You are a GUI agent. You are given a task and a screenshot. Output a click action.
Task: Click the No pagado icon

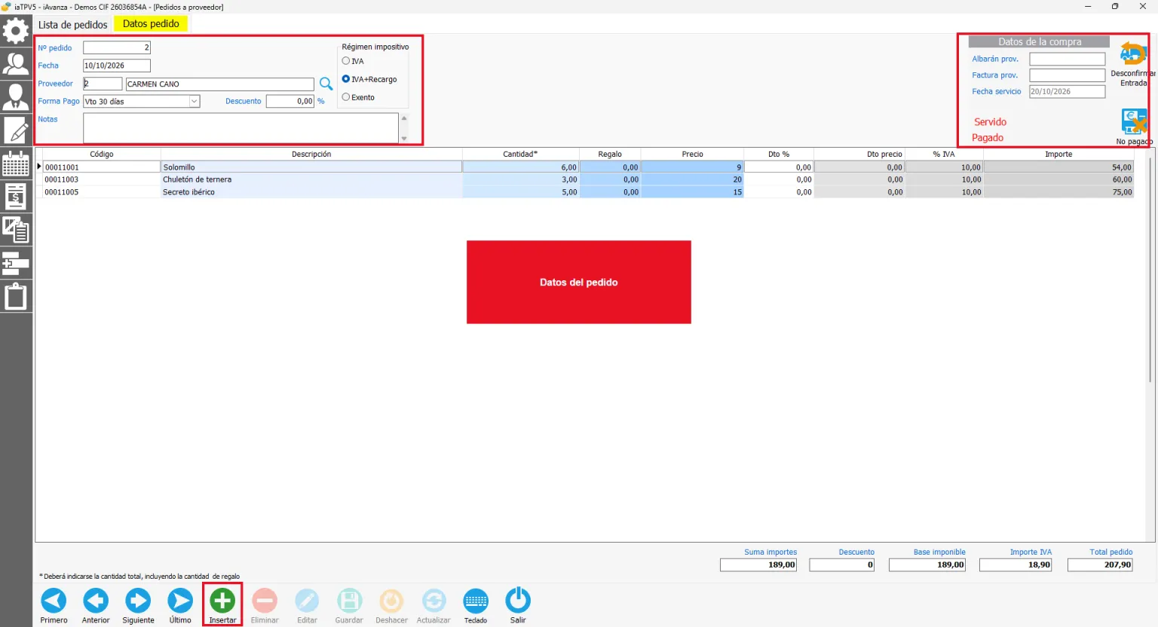click(1134, 121)
